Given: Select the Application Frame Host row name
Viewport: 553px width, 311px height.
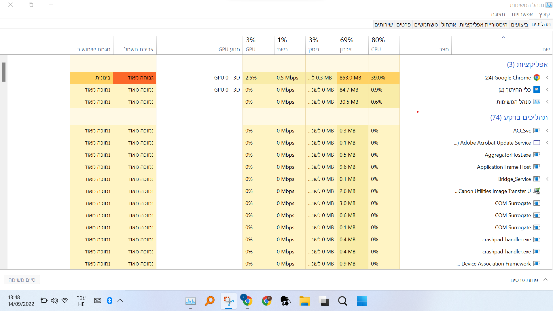Looking at the screenshot, I should [503, 167].
